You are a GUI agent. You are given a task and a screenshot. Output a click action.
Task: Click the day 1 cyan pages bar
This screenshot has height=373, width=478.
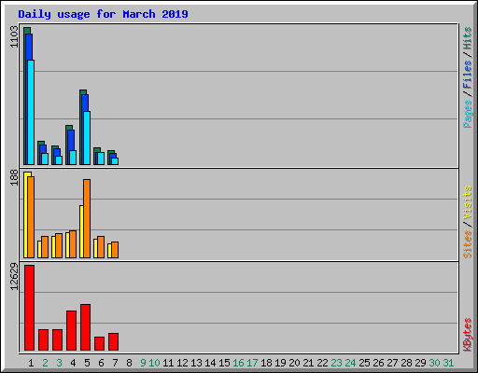click(31, 112)
